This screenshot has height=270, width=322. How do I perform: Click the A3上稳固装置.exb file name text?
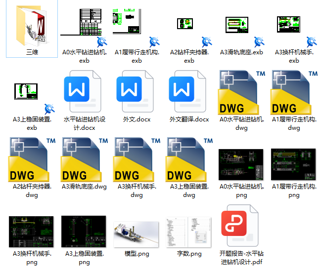pyautogui.click(x=32, y=123)
